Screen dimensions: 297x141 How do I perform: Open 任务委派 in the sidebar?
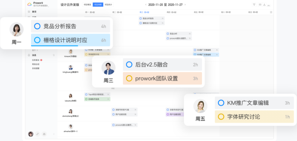point(36,60)
